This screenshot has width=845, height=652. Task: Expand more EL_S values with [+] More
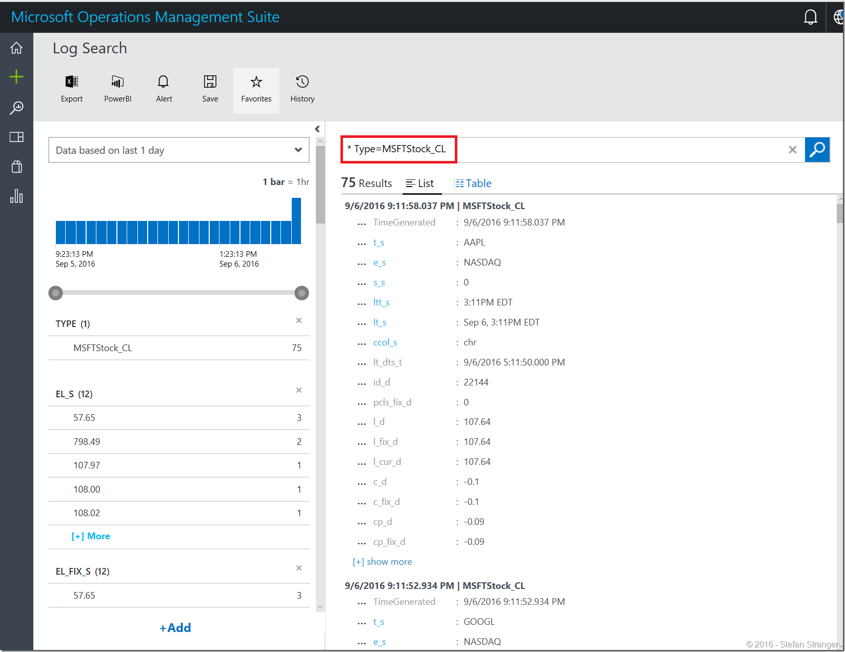[x=91, y=536]
